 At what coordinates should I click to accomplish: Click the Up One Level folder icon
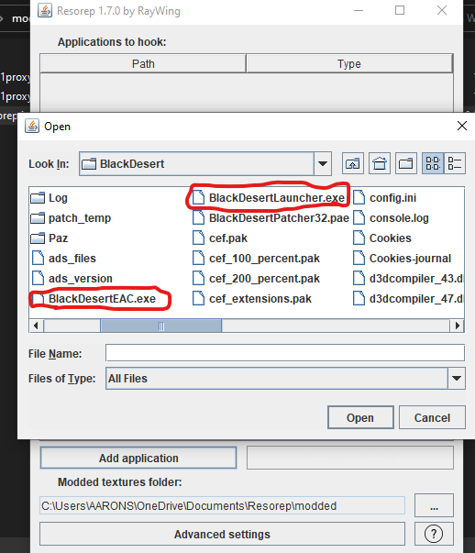(x=353, y=163)
